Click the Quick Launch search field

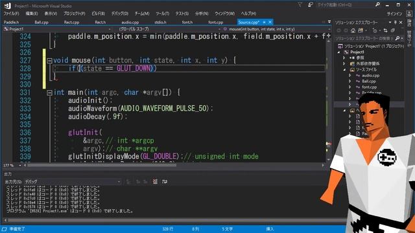point(346,5)
